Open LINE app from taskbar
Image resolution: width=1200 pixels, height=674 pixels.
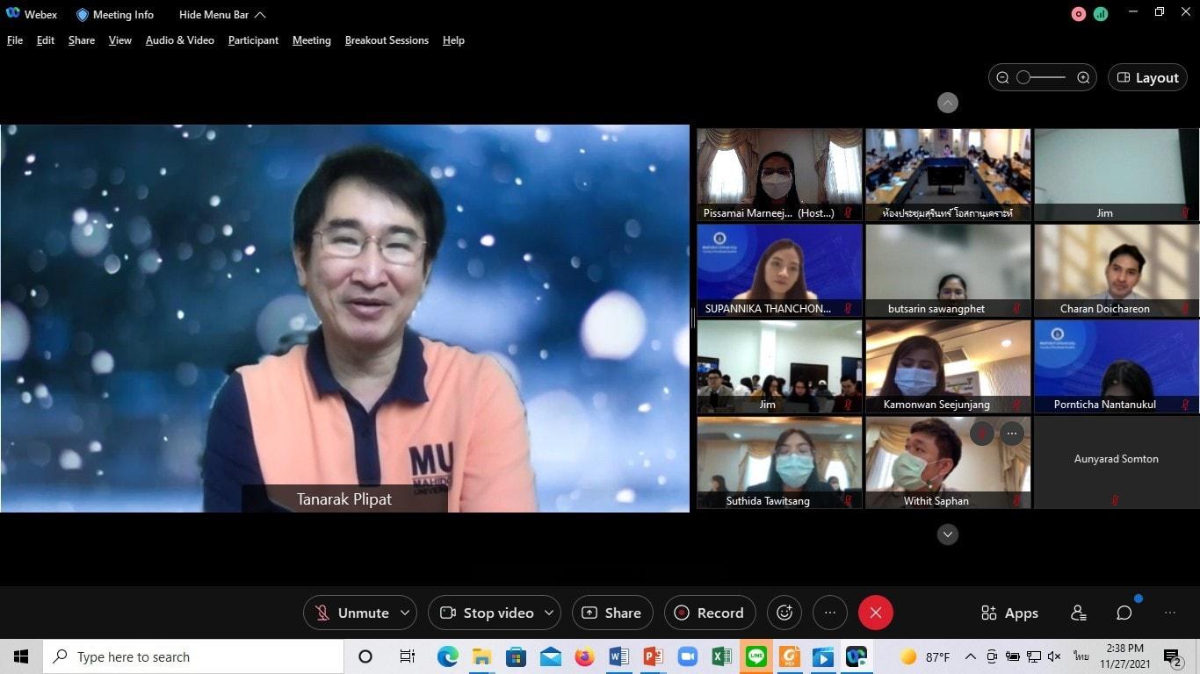pyautogui.click(x=755, y=656)
